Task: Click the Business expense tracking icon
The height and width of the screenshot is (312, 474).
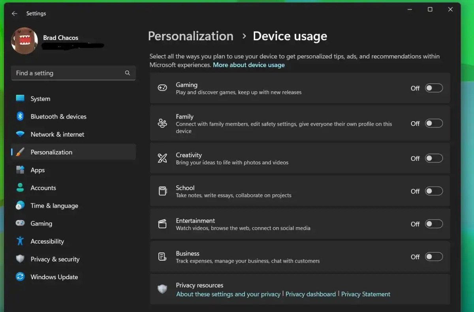Action: (162, 256)
